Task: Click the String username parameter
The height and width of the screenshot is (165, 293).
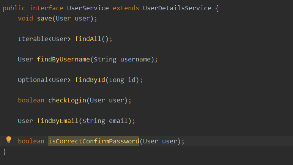Action: [x=123, y=60]
